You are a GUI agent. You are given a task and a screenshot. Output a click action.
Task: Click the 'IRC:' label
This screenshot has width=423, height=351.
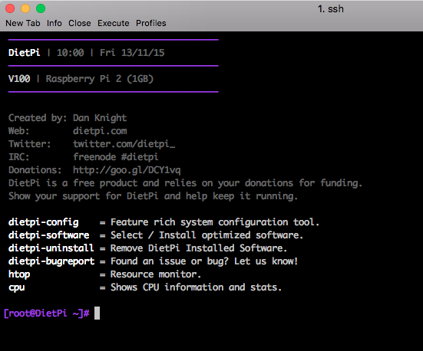tap(19, 157)
